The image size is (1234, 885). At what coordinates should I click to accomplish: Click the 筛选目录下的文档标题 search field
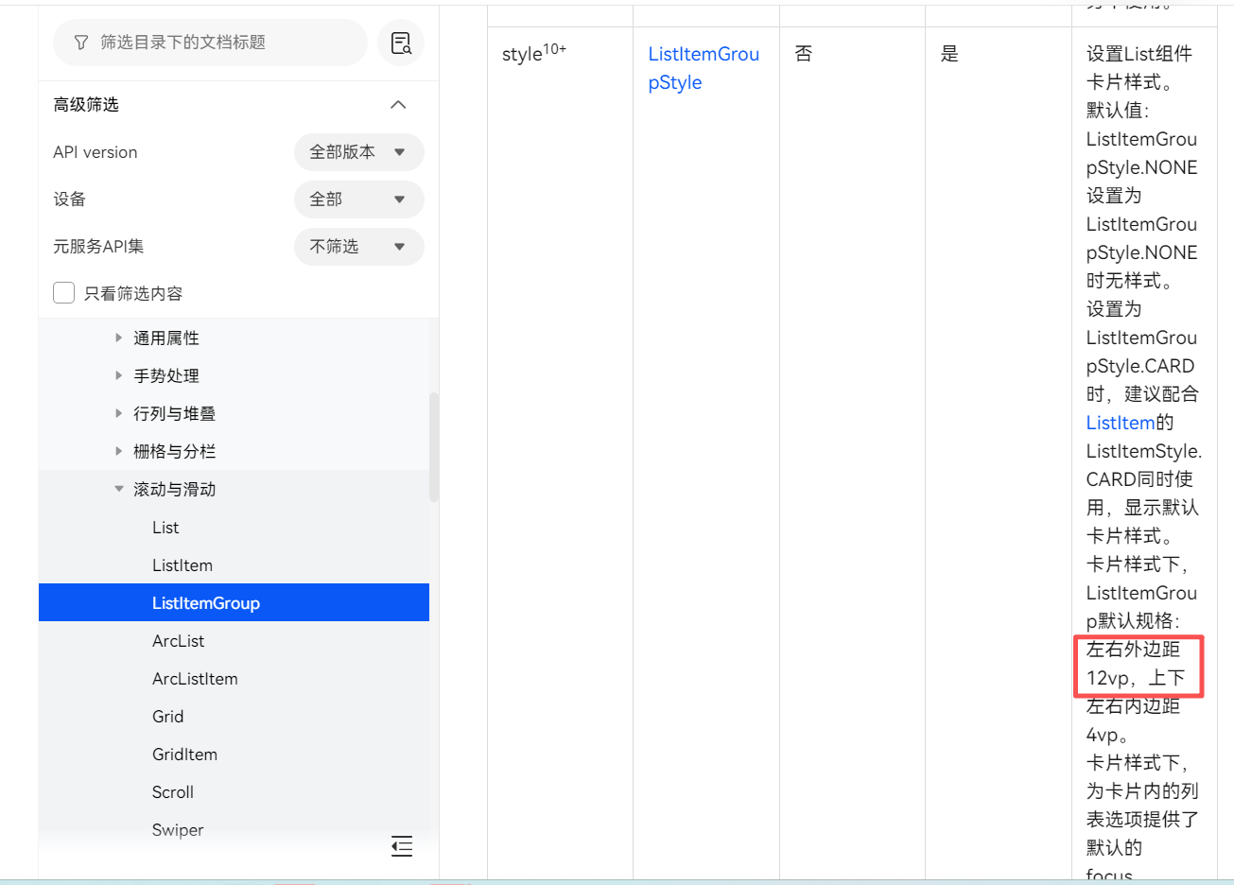pos(217,43)
